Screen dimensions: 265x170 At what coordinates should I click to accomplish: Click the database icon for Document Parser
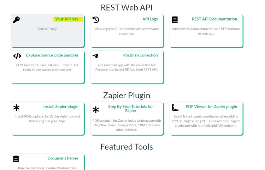pyautogui.click(x=16, y=159)
